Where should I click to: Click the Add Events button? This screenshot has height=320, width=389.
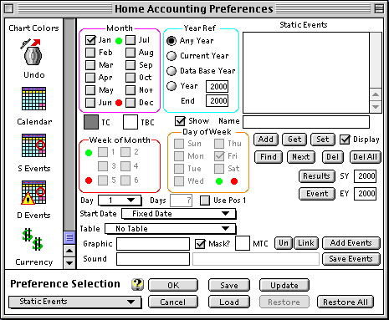pyautogui.click(x=351, y=243)
